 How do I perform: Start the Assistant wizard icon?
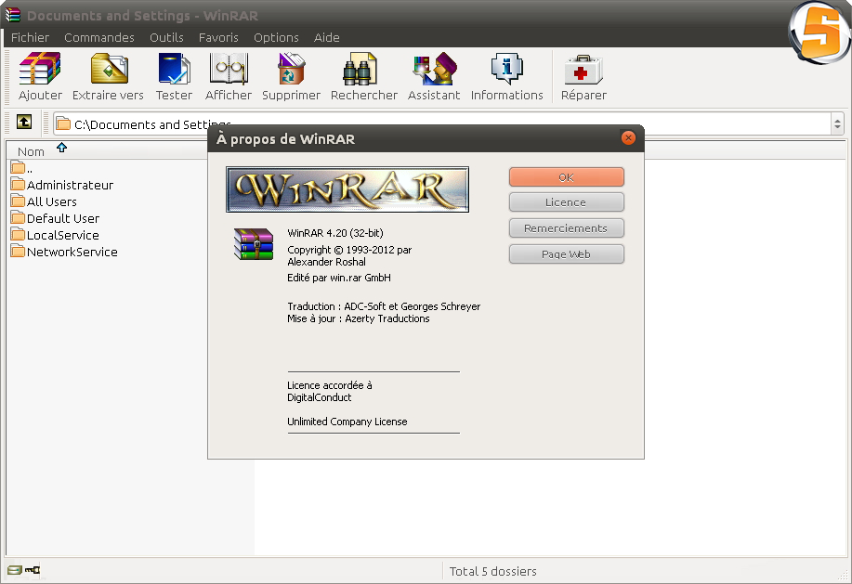[x=435, y=69]
